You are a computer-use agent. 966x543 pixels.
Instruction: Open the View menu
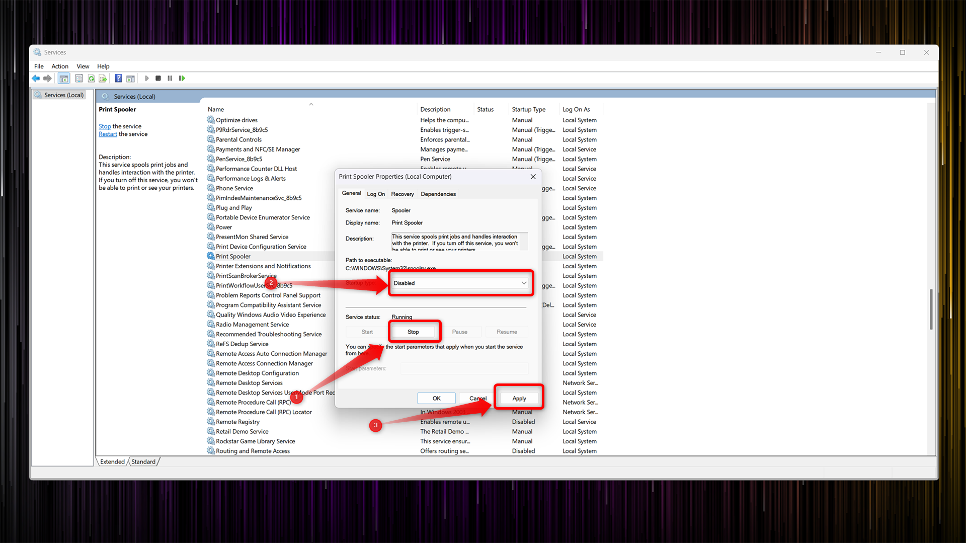click(83, 66)
